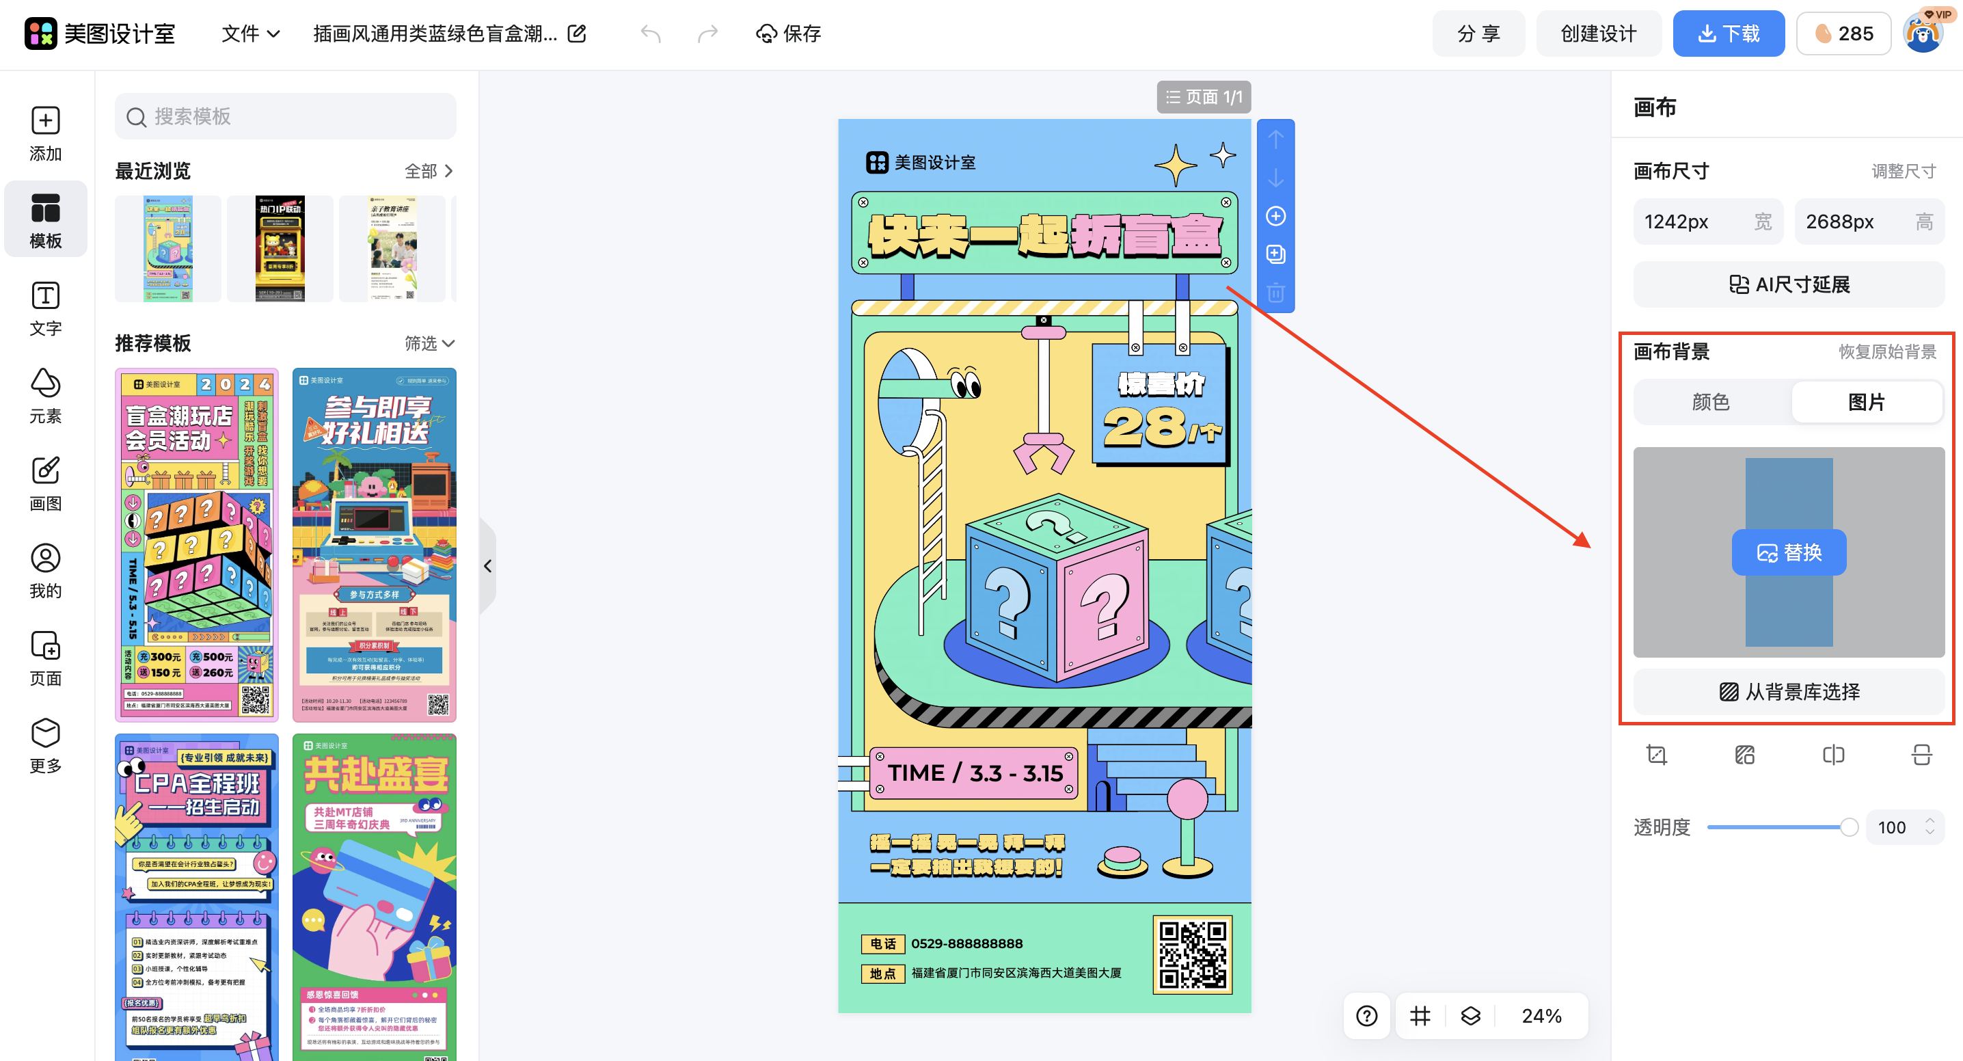
Task: Open the 页面 sidebar section
Action: (x=45, y=658)
